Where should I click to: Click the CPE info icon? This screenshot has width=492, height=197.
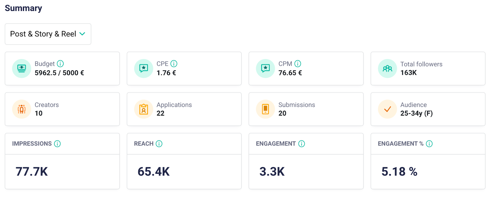(174, 64)
